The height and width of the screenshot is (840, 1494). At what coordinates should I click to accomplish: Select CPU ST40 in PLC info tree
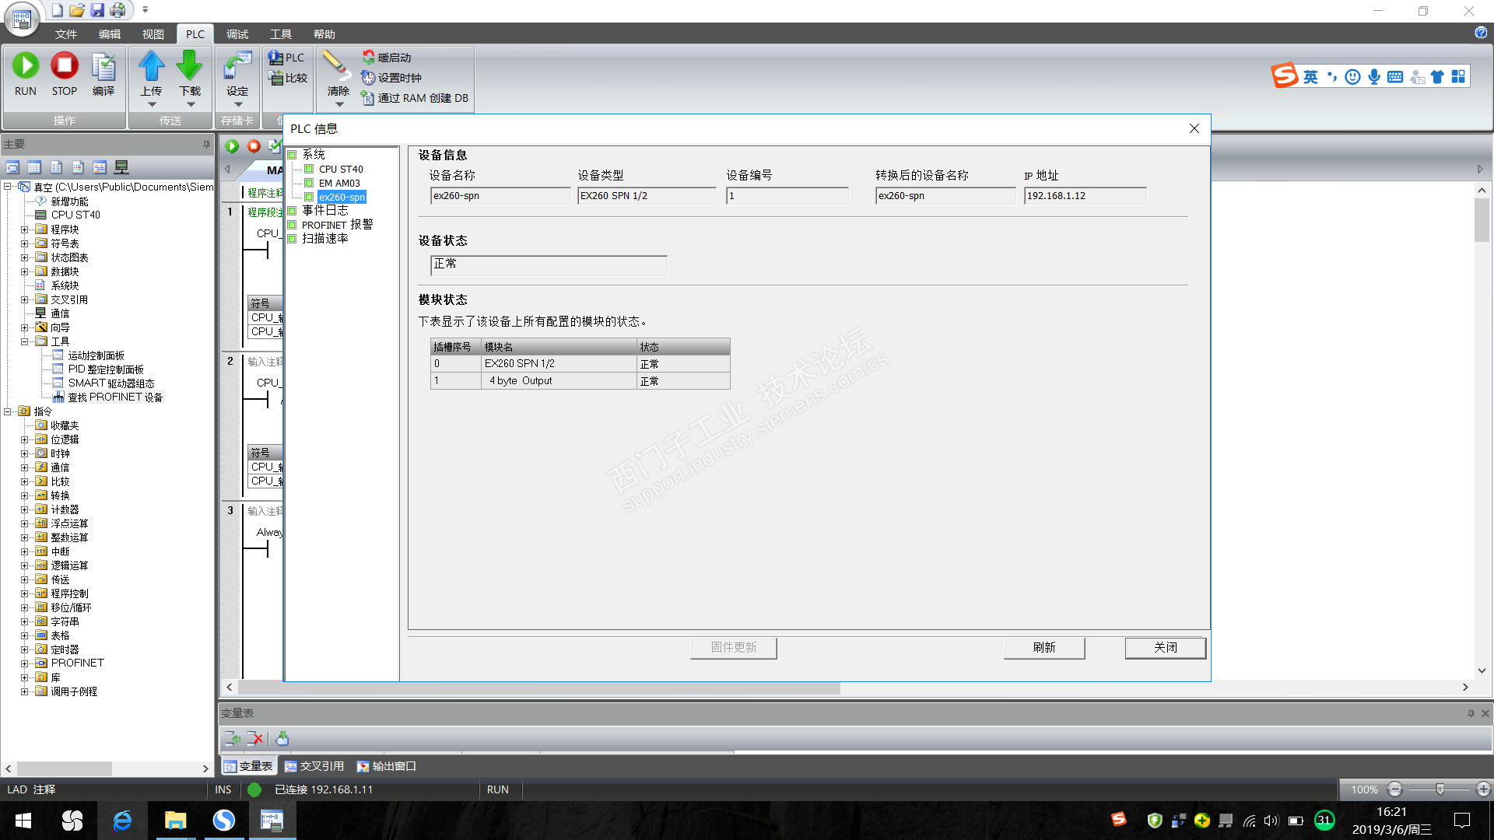341,170
